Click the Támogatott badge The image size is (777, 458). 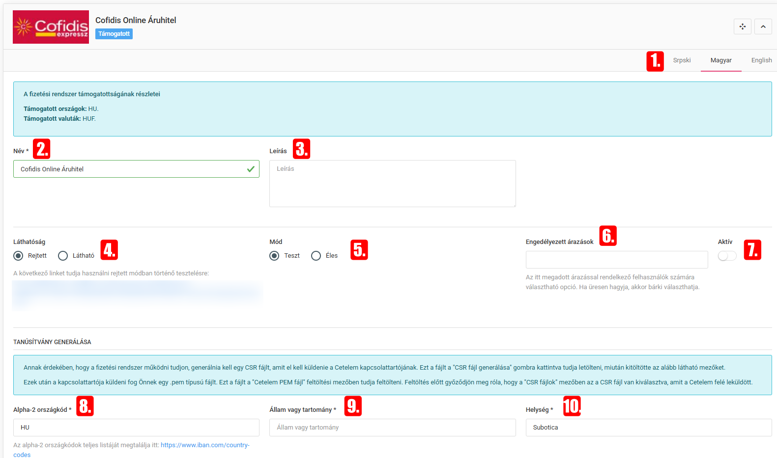[114, 34]
